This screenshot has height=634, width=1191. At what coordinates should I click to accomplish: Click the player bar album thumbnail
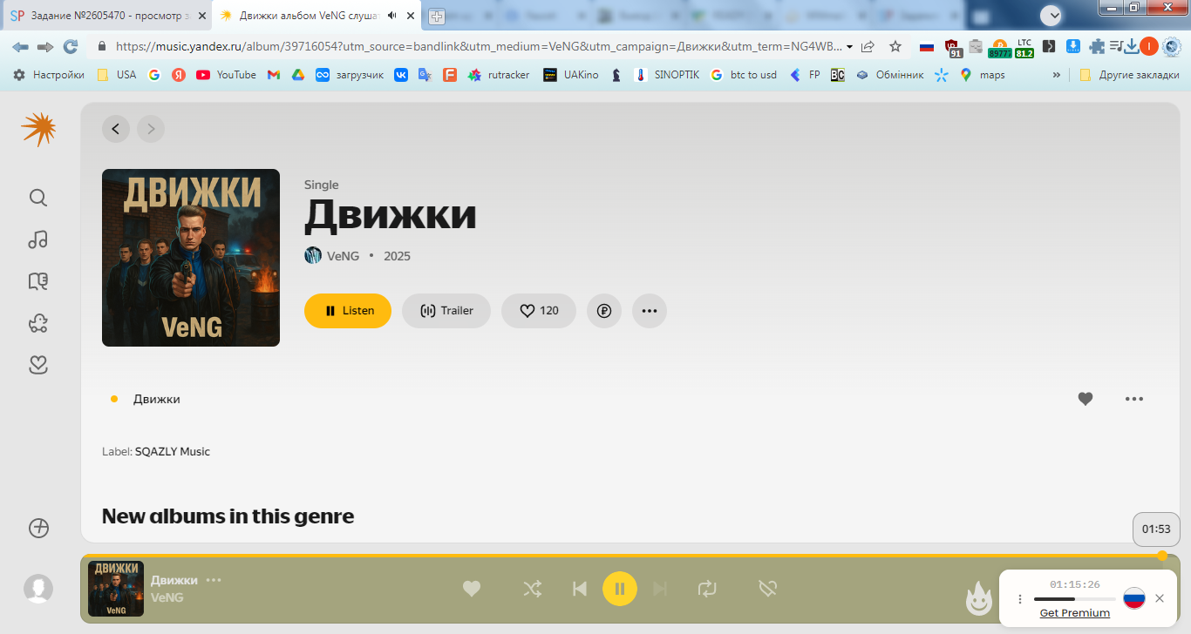tap(116, 589)
